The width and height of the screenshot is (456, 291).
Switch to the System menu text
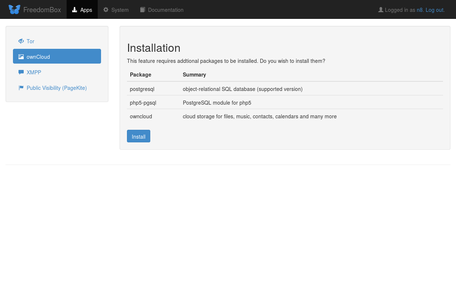click(120, 10)
